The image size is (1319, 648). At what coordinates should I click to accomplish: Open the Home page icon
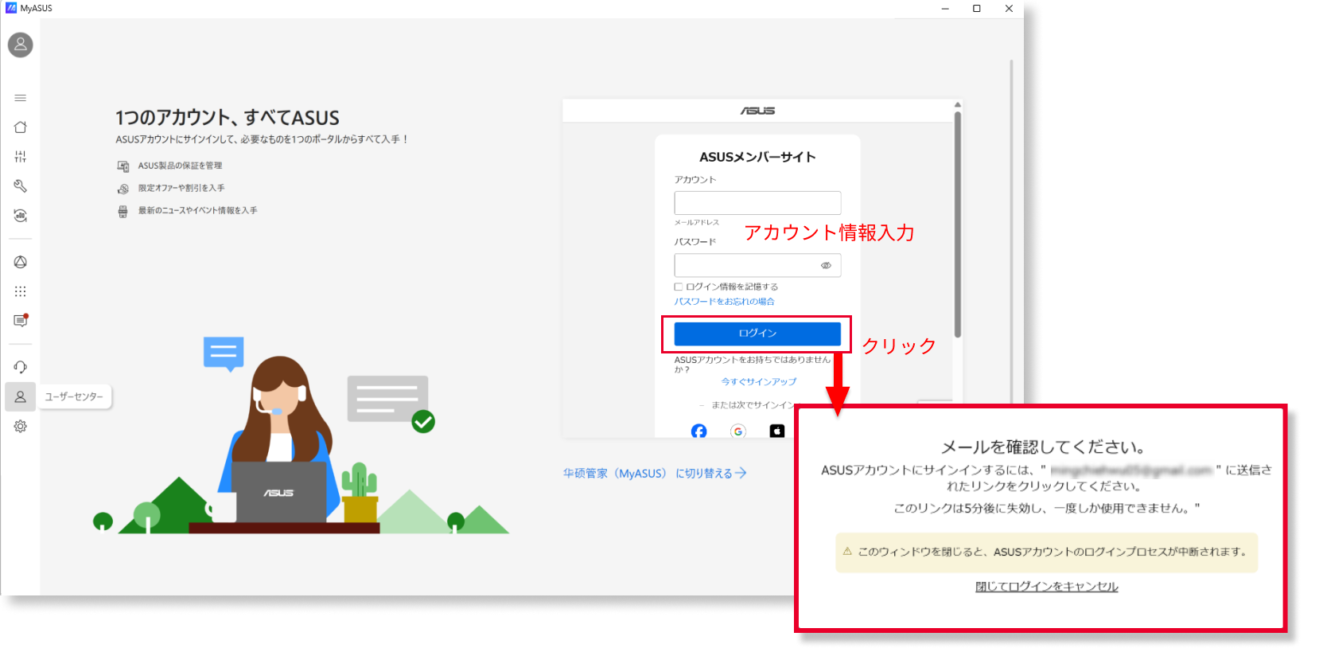tap(21, 127)
